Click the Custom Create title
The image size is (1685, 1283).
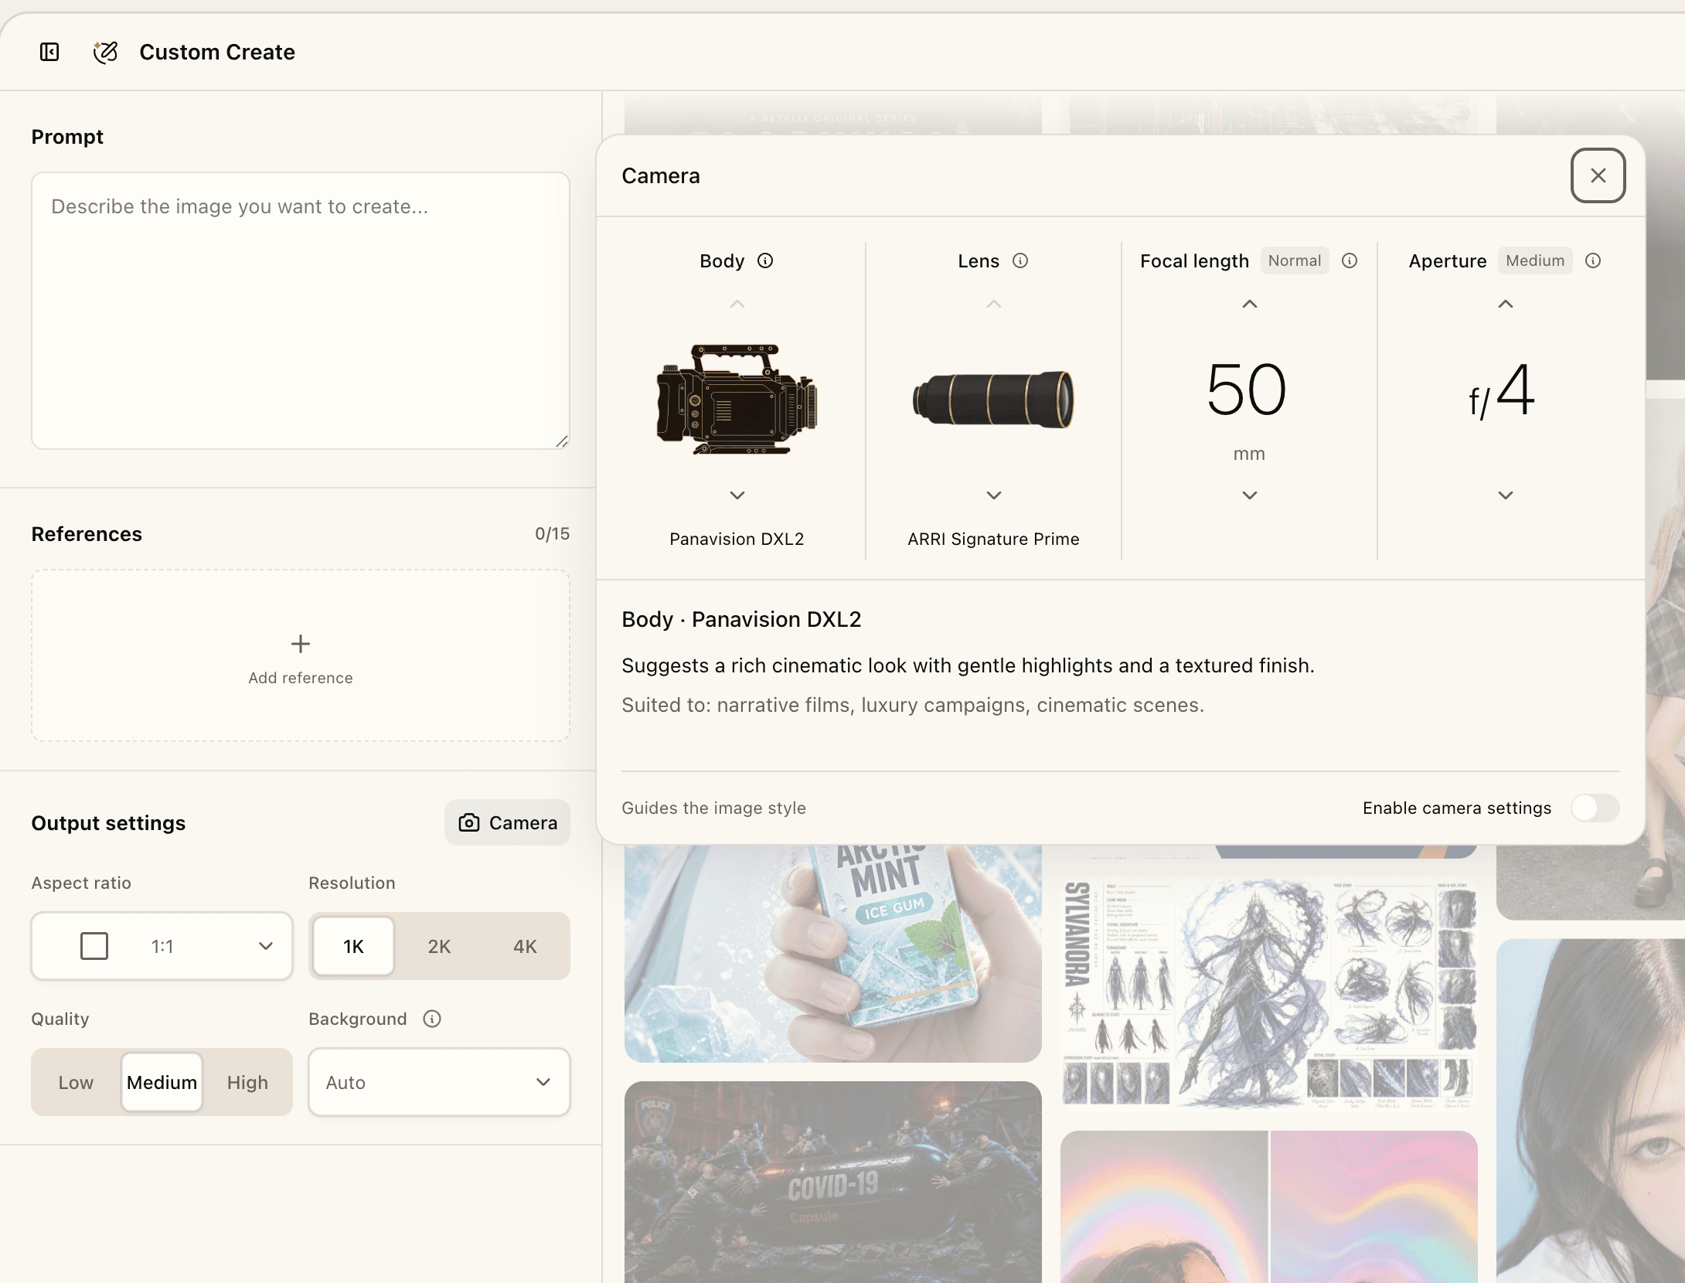click(x=217, y=52)
